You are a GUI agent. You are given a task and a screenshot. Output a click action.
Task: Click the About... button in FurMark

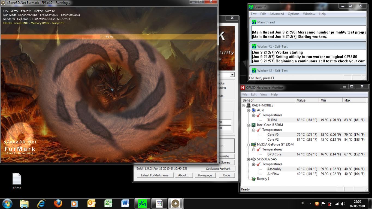184,175
